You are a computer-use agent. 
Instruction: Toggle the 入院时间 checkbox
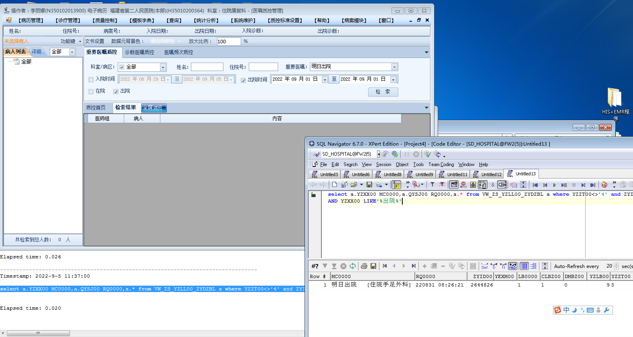point(91,79)
